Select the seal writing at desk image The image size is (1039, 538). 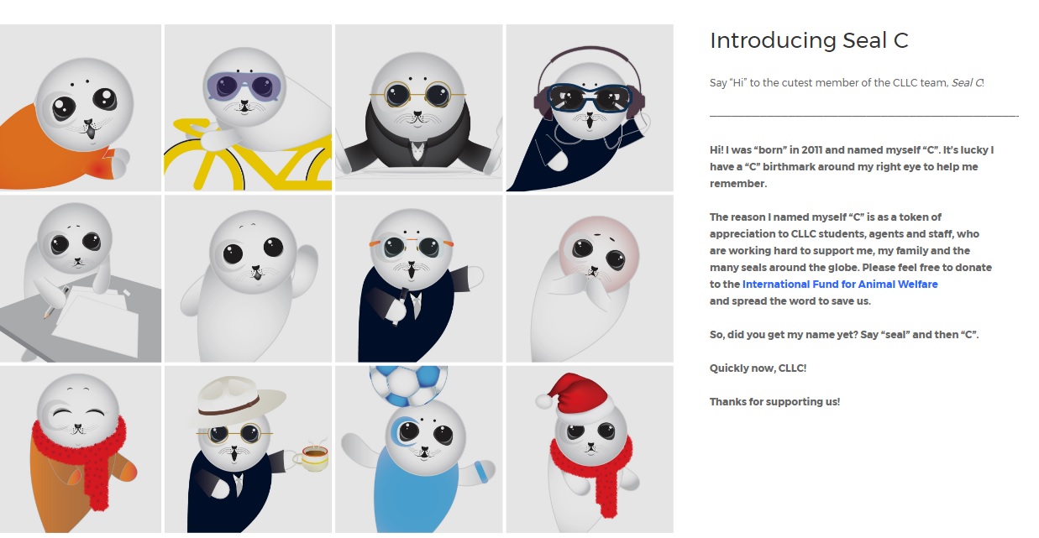coord(81,279)
